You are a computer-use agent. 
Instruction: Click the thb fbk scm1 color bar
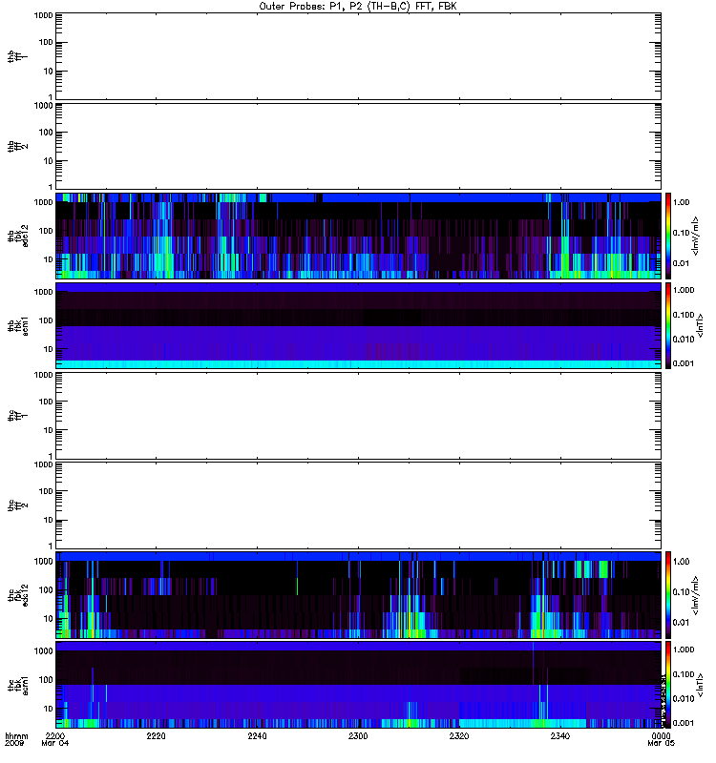point(668,325)
